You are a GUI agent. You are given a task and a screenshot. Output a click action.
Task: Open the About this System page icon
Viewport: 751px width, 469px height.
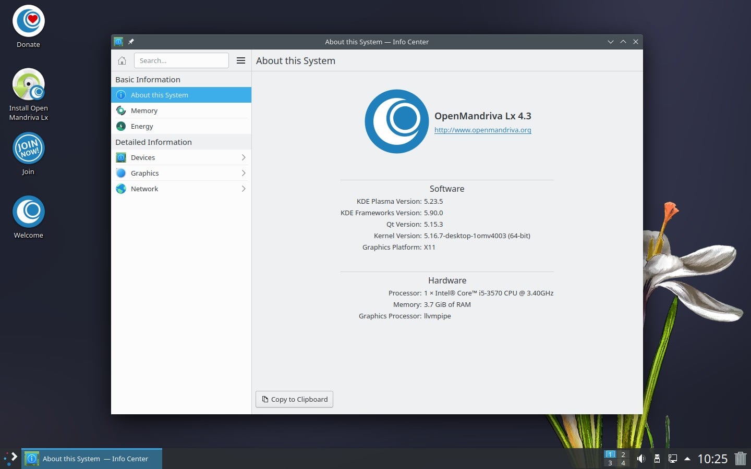(121, 95)
